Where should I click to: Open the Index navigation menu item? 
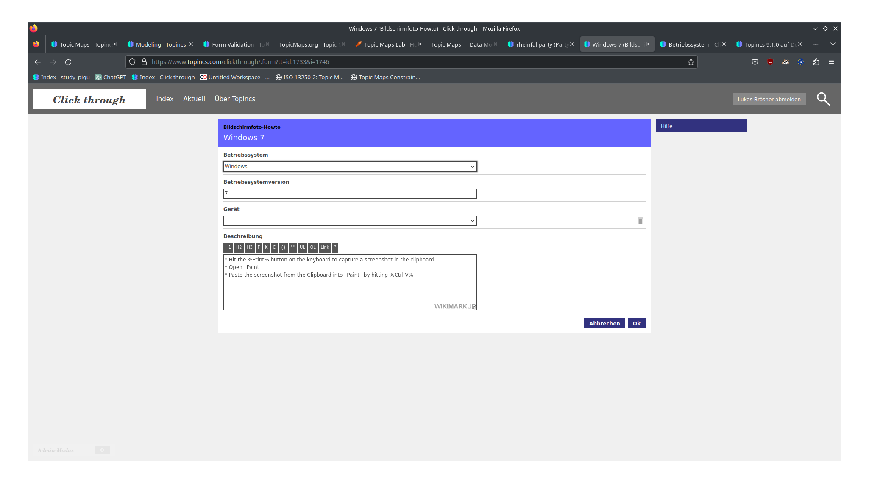point(164,99)
